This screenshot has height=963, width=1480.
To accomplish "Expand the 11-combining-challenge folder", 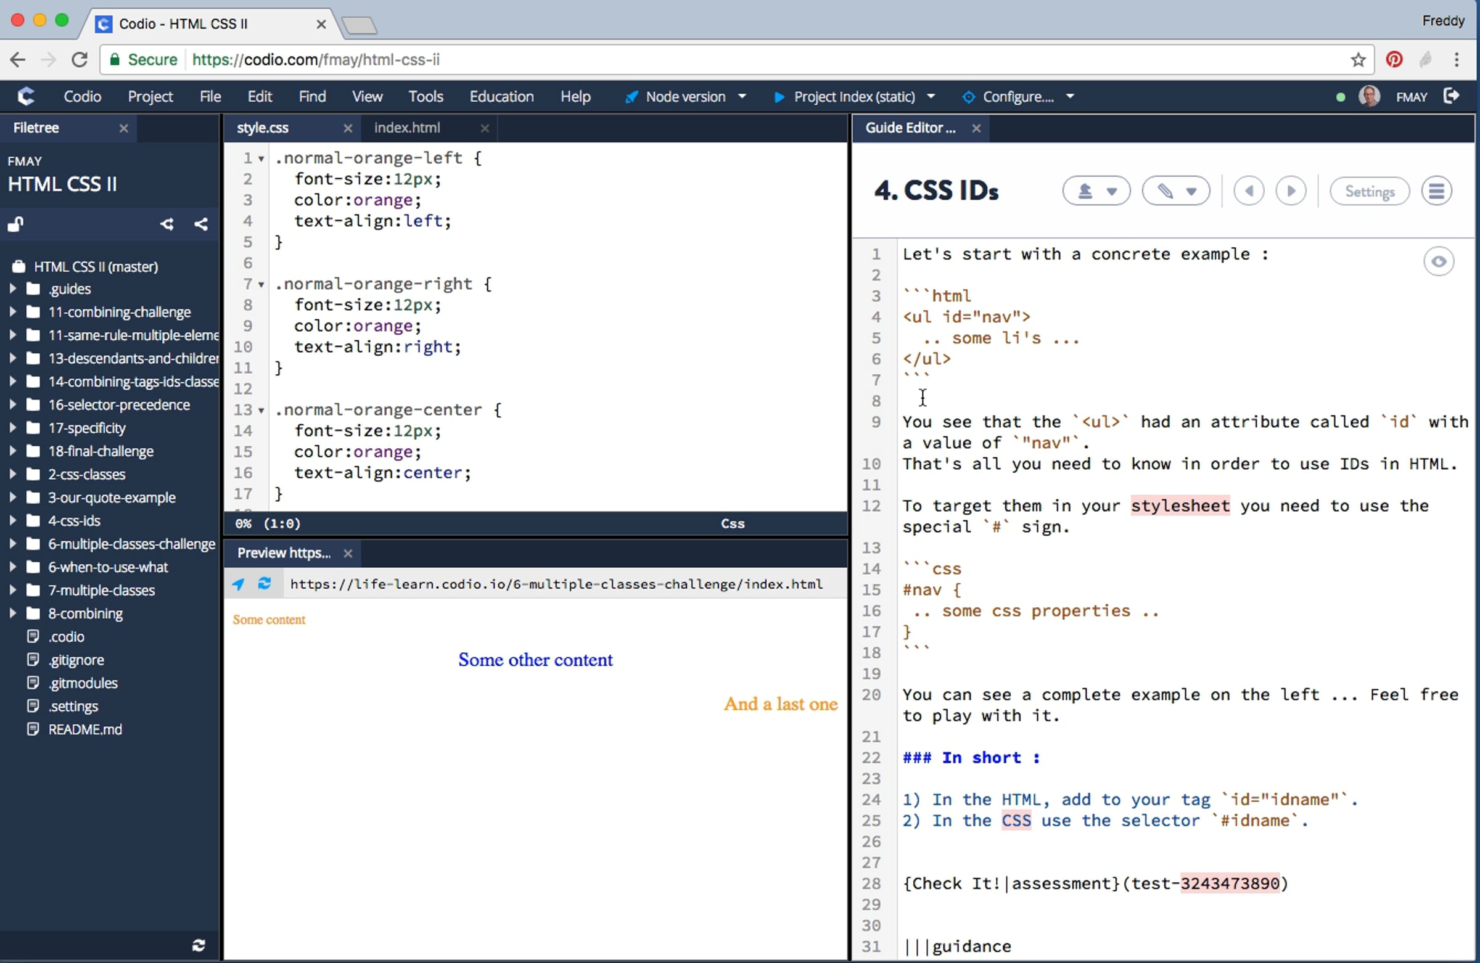I will point(12,311).
